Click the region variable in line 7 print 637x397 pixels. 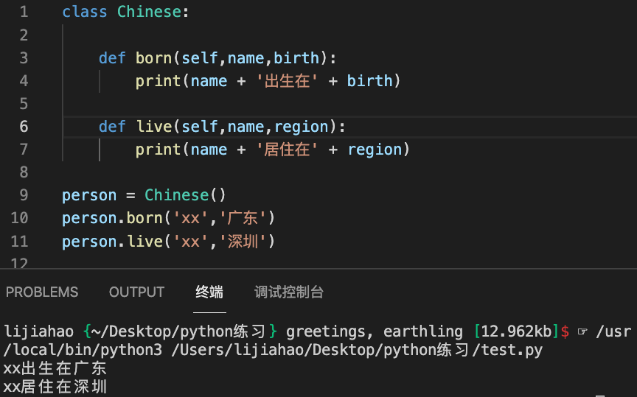point(375,150)
